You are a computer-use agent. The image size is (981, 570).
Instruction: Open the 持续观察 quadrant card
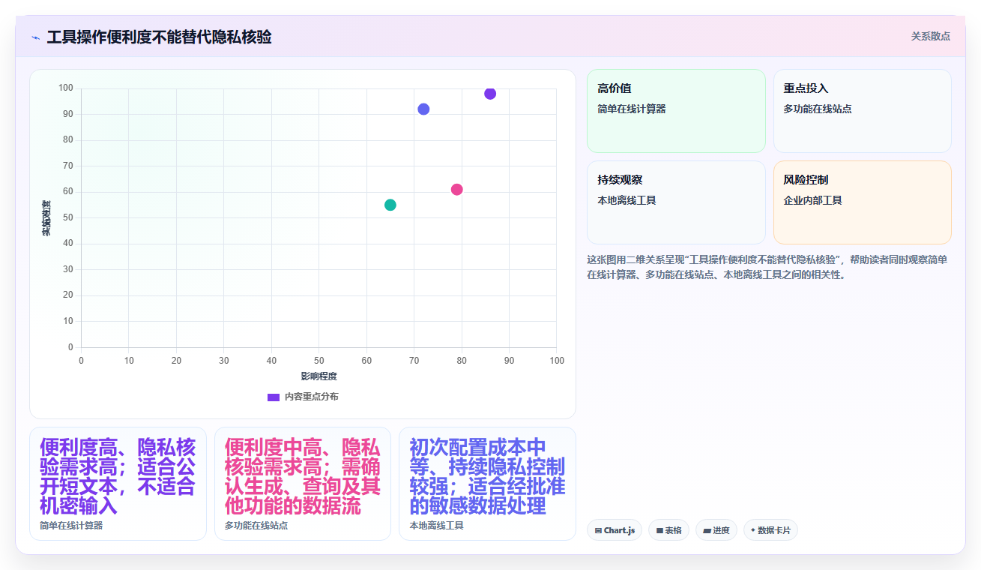[676, 202]
